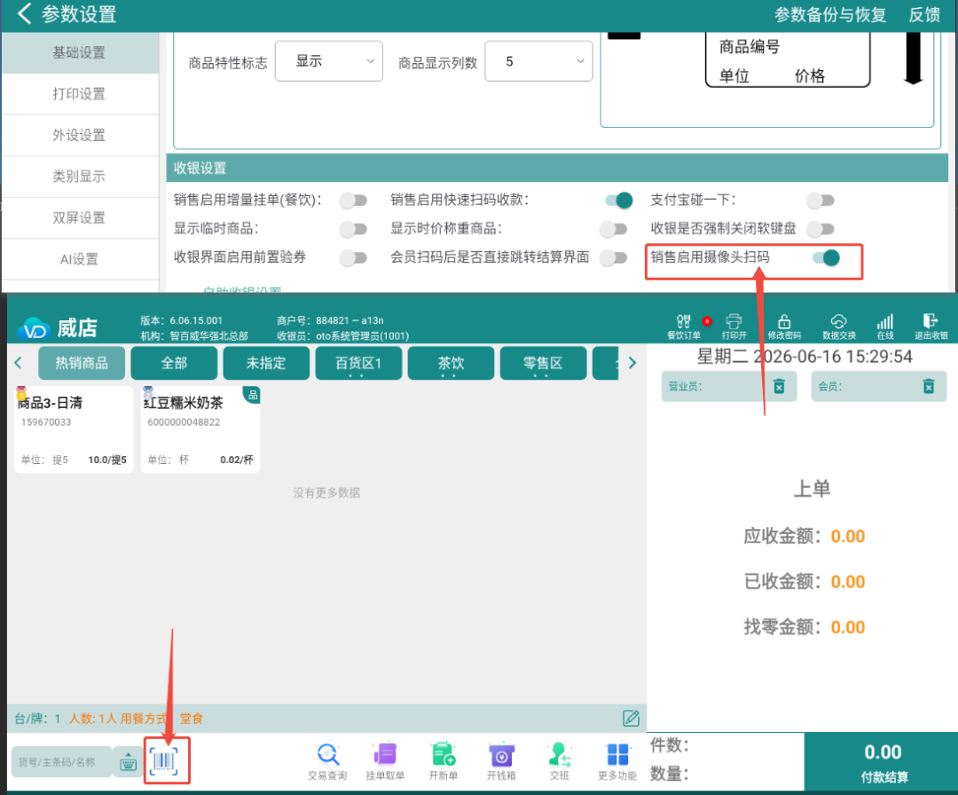Open 商品显示列数 dropdown
Viewport: 958px width, 795px height.
click(538, 61)
